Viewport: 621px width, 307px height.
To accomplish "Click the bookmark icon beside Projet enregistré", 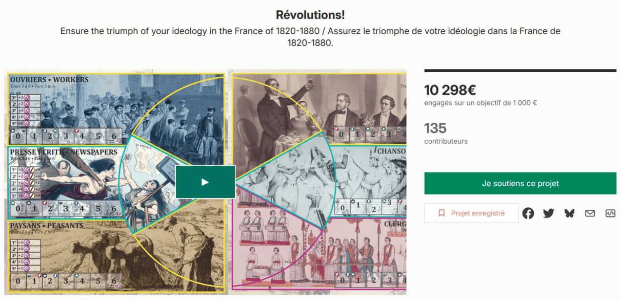I will (x=442, y=213).
